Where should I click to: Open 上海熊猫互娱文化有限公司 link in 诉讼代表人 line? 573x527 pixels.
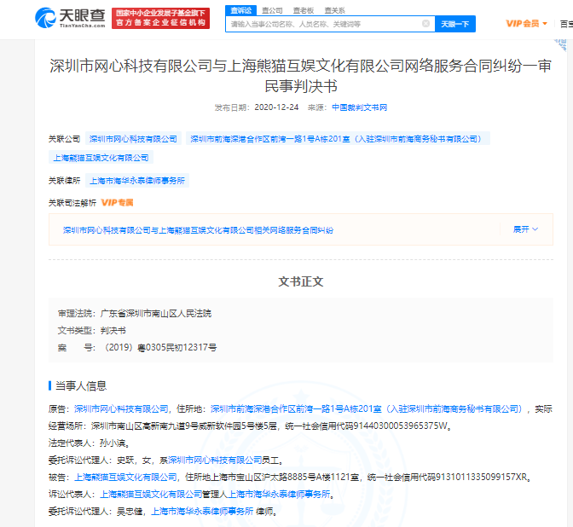151,494
